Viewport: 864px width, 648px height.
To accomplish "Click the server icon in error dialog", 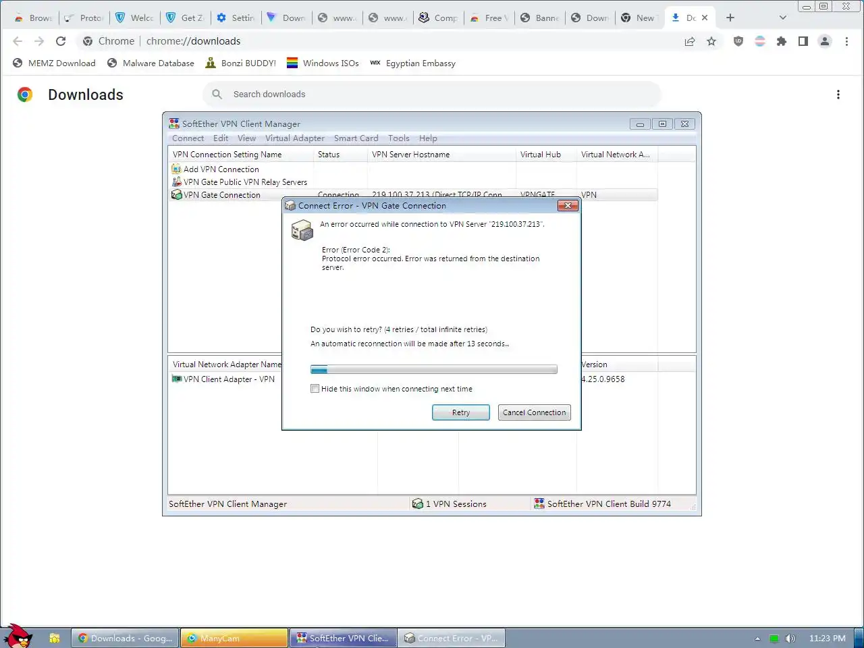I will tap(302, 230).
